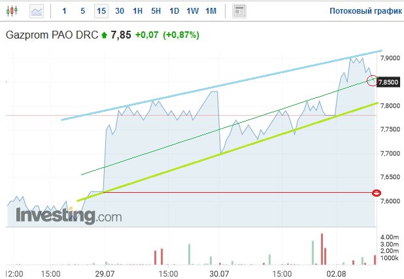
Task: Select the 1 minute interval
Action: click(64, 11)
